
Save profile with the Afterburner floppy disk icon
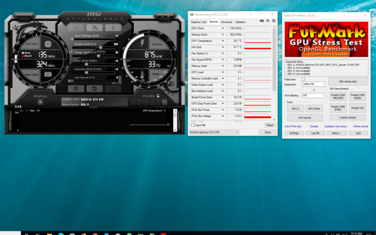click(x=164, y=102)
